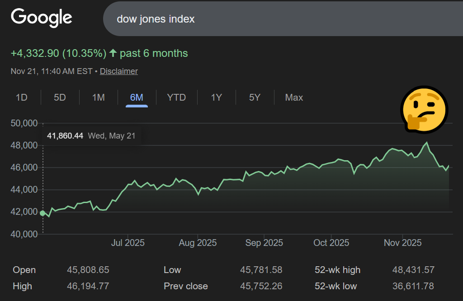Screen dimensions: 463x301
Task: Click the 52-wk low value 36,611.78
Action: [x=413, y=286]
